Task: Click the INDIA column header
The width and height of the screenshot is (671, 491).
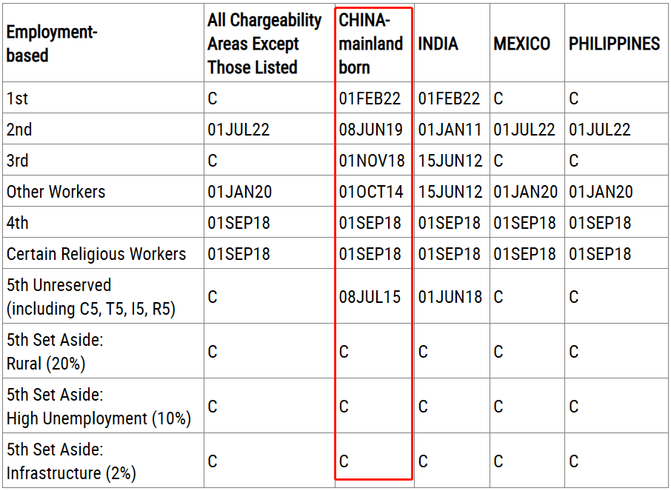Action: pos(438,44)
